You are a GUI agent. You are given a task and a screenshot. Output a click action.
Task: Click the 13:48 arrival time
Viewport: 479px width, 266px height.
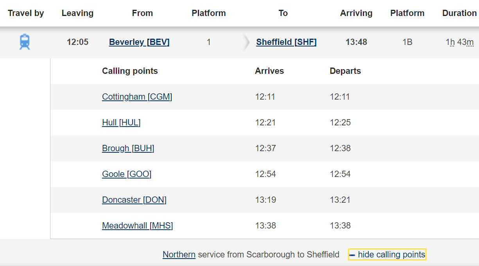click(356, 42)
